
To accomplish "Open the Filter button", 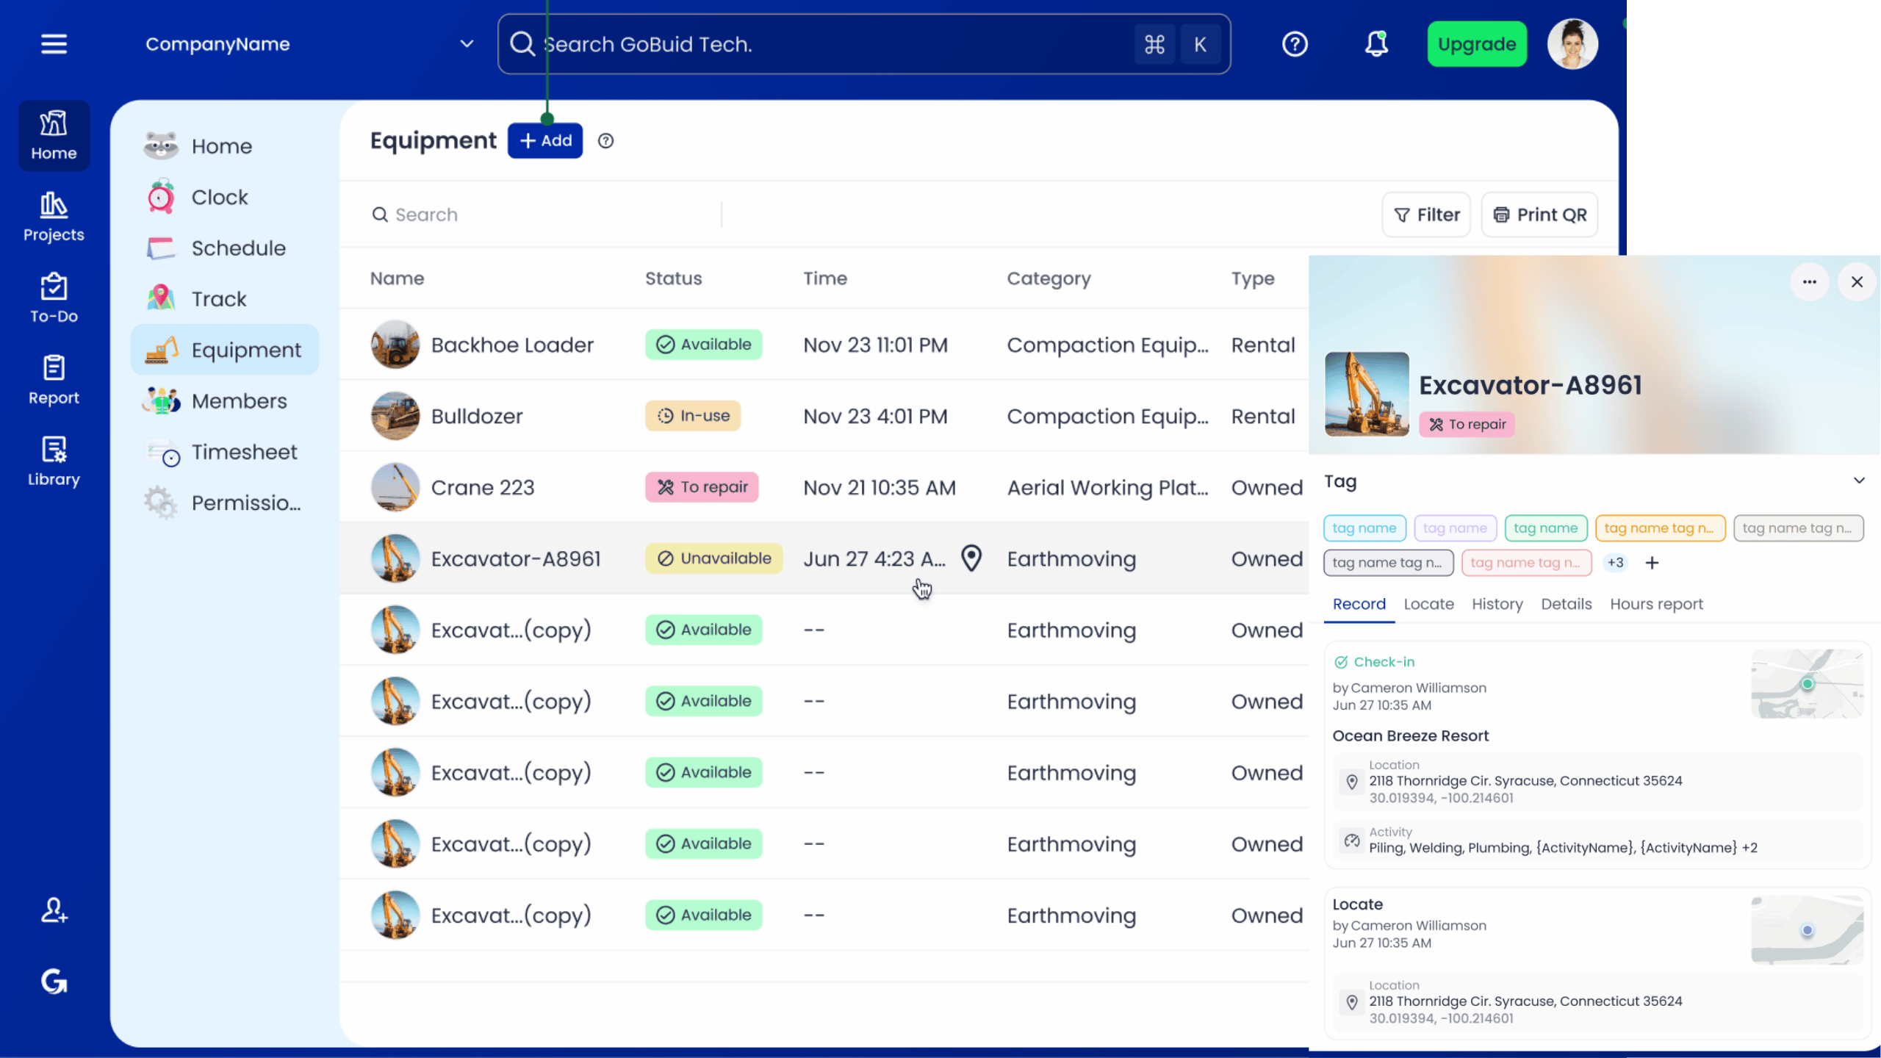I will (x=1426, y=215).
